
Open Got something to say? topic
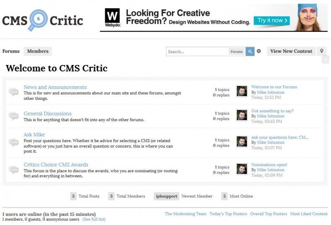(x=272, y=111)
